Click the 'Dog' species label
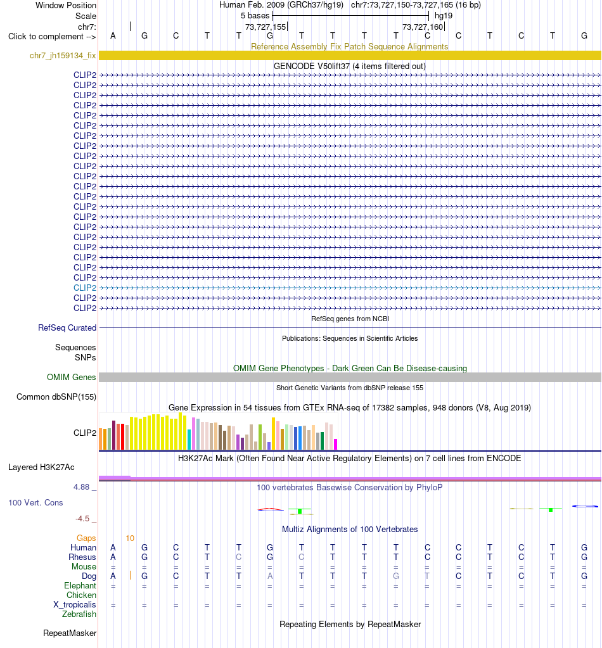Viewport: 602px width, 648px height. click(89, 576)
